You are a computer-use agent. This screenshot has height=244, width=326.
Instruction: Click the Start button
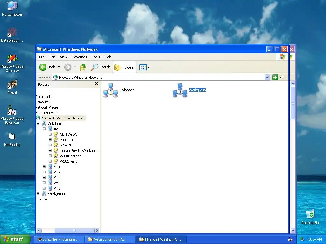click(15, 239)
